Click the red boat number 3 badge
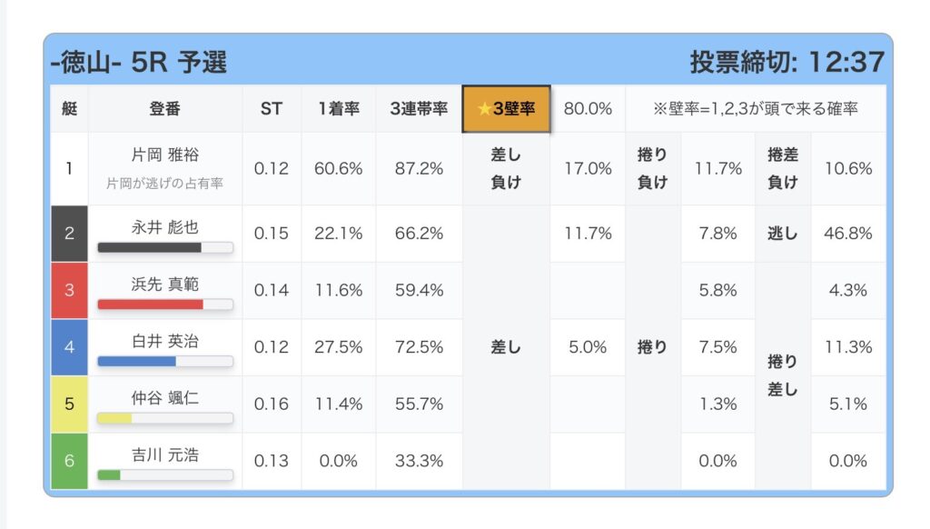The width and height of the screenshot is (930, 529). [x=69, y=290]
